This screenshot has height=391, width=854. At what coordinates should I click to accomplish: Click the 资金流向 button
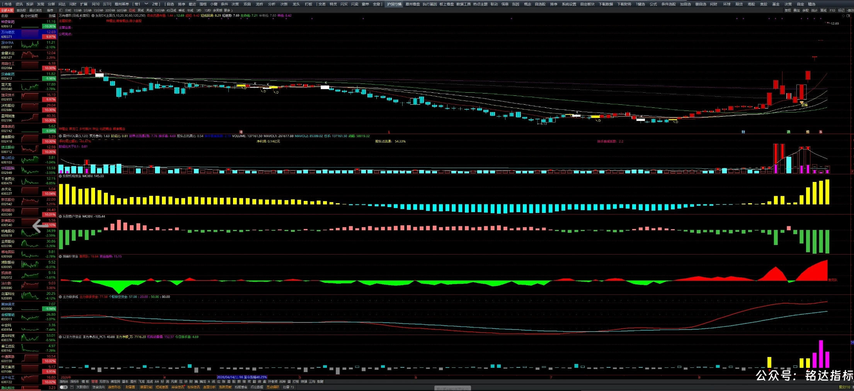click(x=99, y=387)
